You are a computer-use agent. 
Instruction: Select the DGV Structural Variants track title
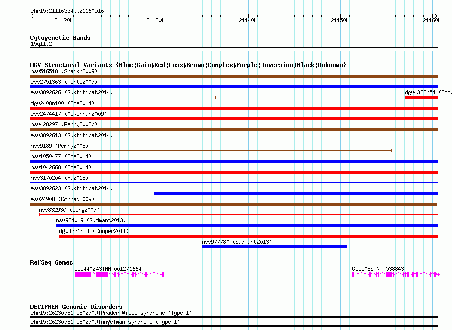tap(188, 65)
